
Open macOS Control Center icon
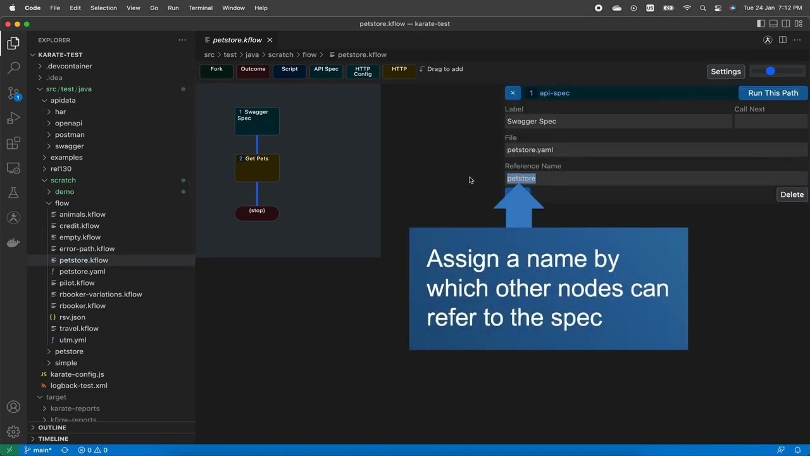pos(718,8)
